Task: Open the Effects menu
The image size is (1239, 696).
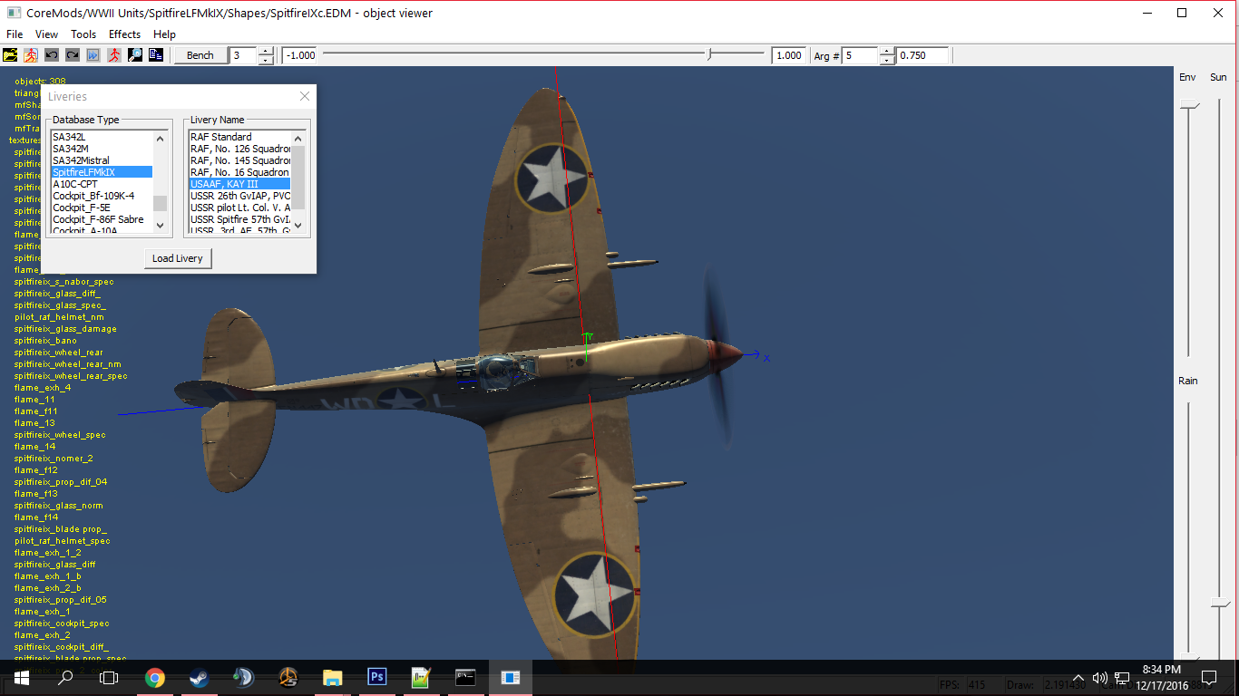Action: point(125,34)
